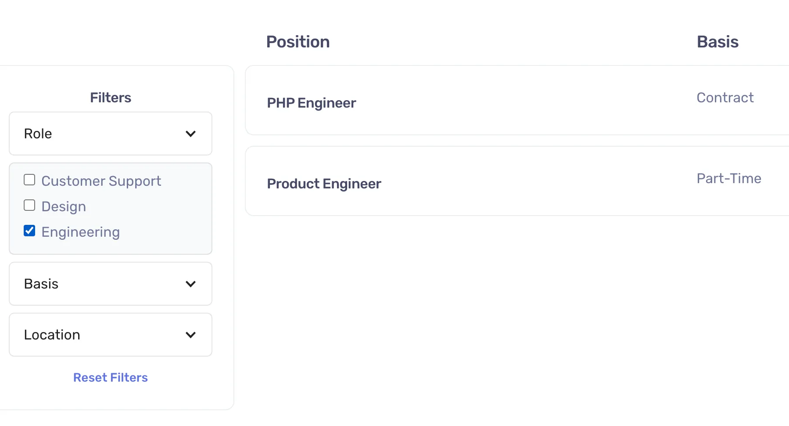Click the Engineering label text
Image resolution: width=789 pixels, height=426 pixels.
(x=81, y=232)
